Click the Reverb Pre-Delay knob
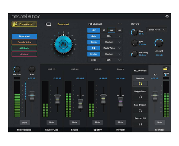The width and height of the screenshot is (179, 146). tap(134, 54)
